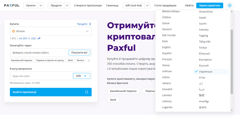Click the scrollbar up arrow in language list
240x118 pixels.
pyautogui.click(x=232, y=11)
